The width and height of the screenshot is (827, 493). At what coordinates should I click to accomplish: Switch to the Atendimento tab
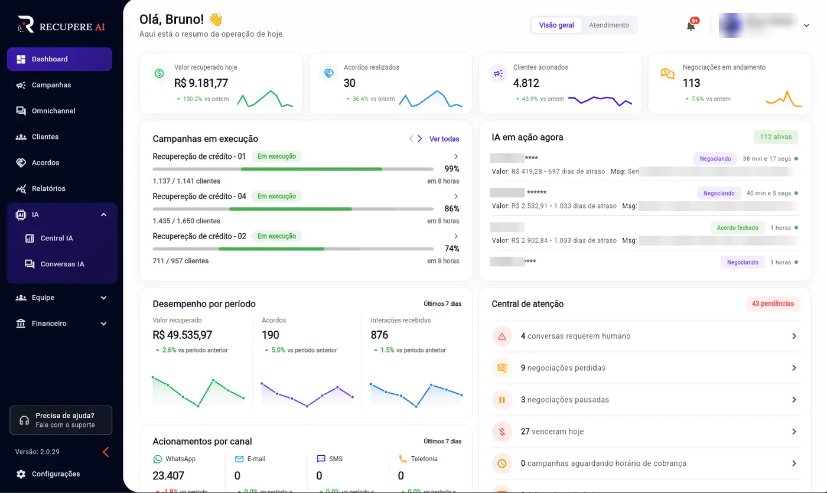click(609, 25)
